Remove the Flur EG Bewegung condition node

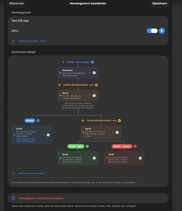coord(94,96)
